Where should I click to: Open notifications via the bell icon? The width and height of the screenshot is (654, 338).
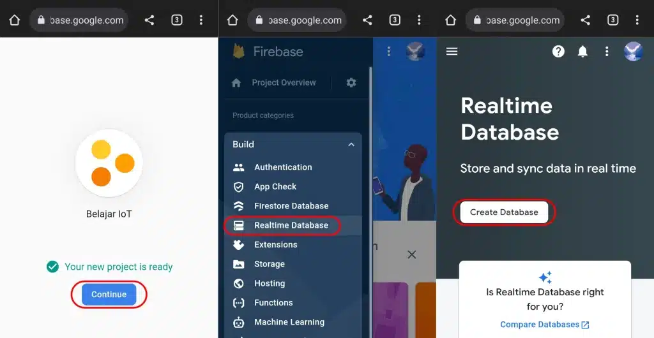(x=582, y=52)
